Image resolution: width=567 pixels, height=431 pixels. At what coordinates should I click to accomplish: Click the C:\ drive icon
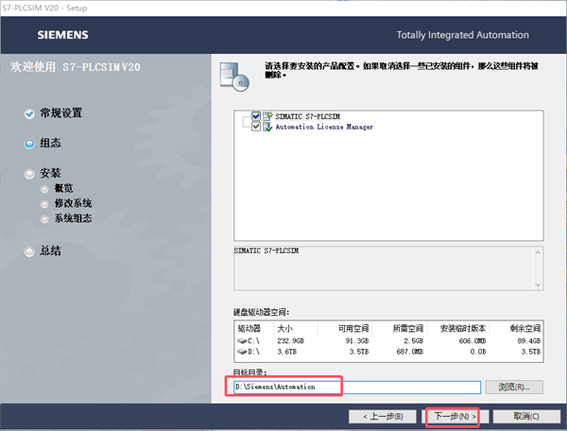(242, 341)
